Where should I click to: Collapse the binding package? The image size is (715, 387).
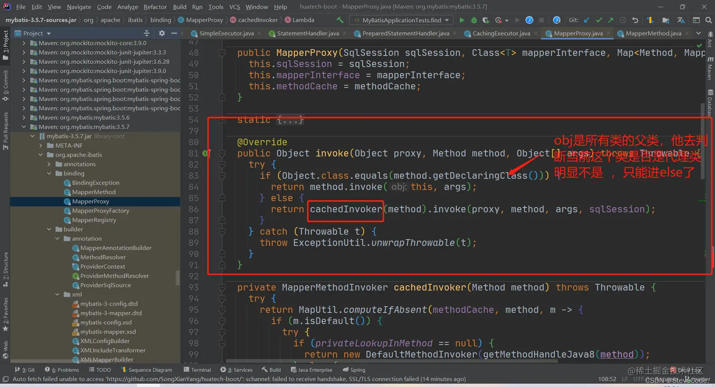(49, 174)
